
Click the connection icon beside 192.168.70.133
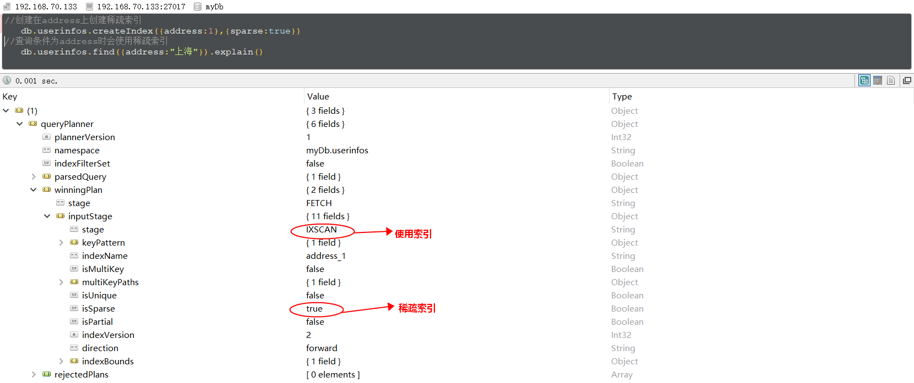[x=7, y=7]
